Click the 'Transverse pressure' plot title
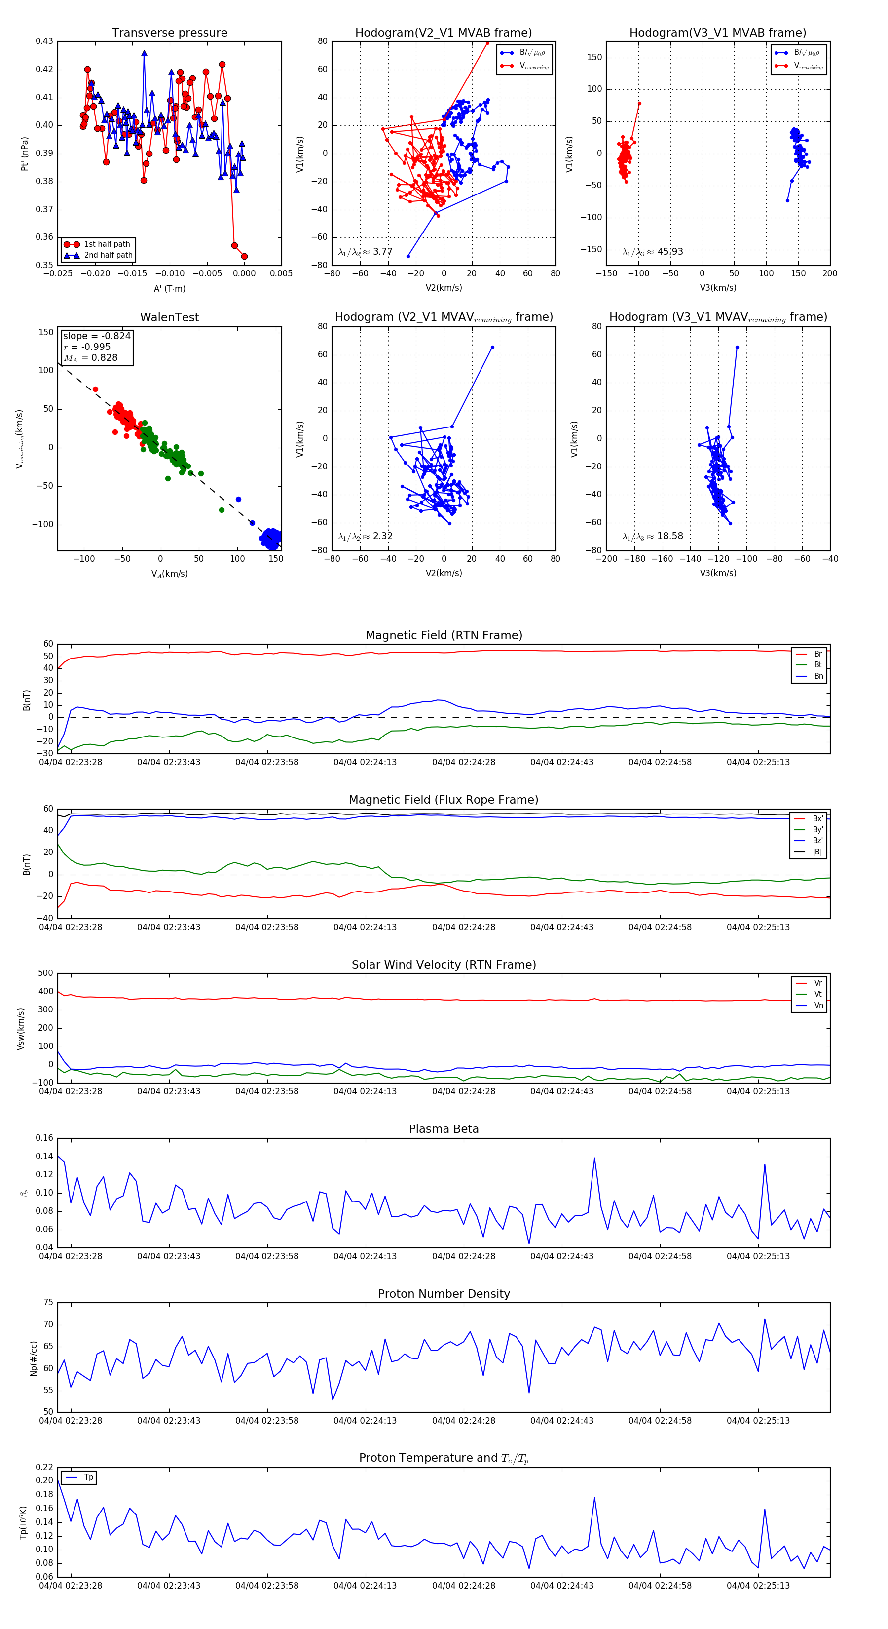 169,33
